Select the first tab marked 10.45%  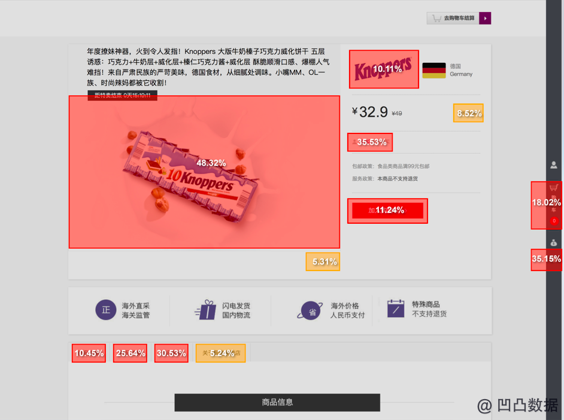click(89, 353)
